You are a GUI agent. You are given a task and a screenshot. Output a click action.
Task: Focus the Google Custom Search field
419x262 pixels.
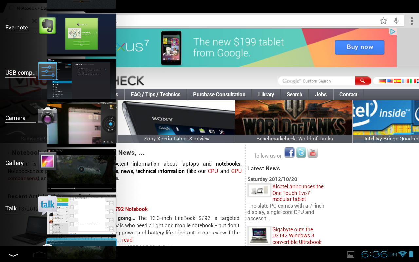pyautogui.click(x=317, y=81)
